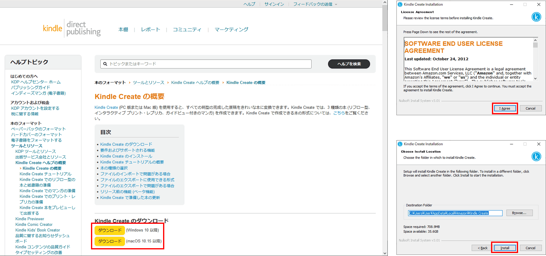
Task: Open the フィードバックの送信 dropdown
Action: (x=315, y=4)
